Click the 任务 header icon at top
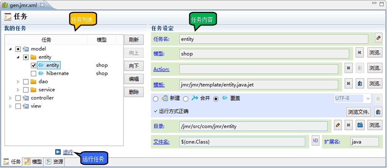This screenshot has height=168, width=387. pyautogui.click(x=8, y=17)
